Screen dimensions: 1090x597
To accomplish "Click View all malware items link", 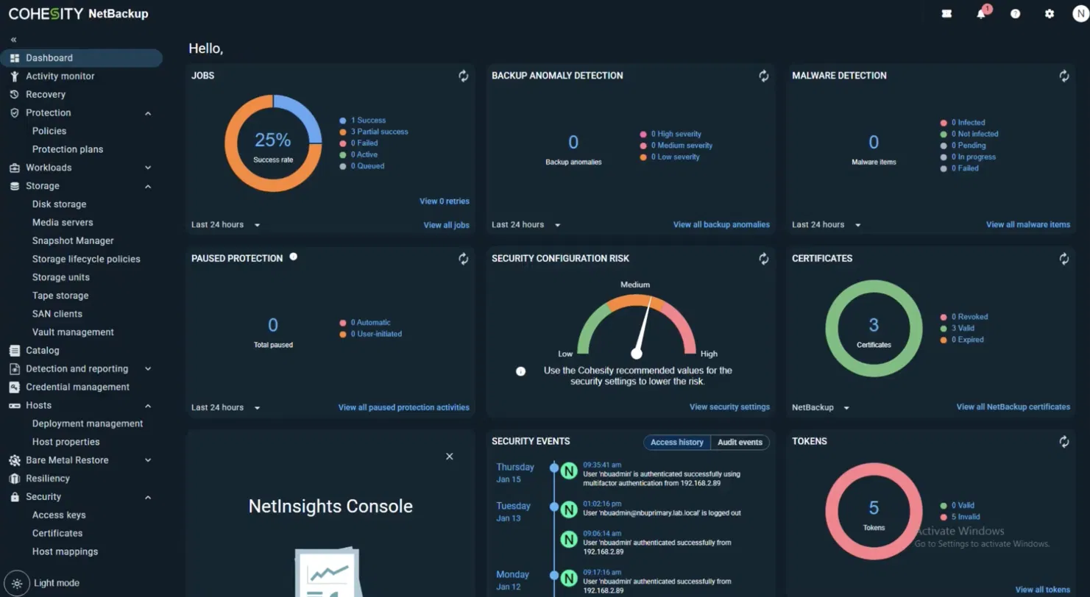I will pyautogui.click(x=1028, y=225).
